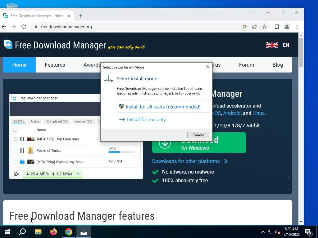Open a new browser tab
The height and width of the screenshot is (238, 318).
(x=81, y=16)
